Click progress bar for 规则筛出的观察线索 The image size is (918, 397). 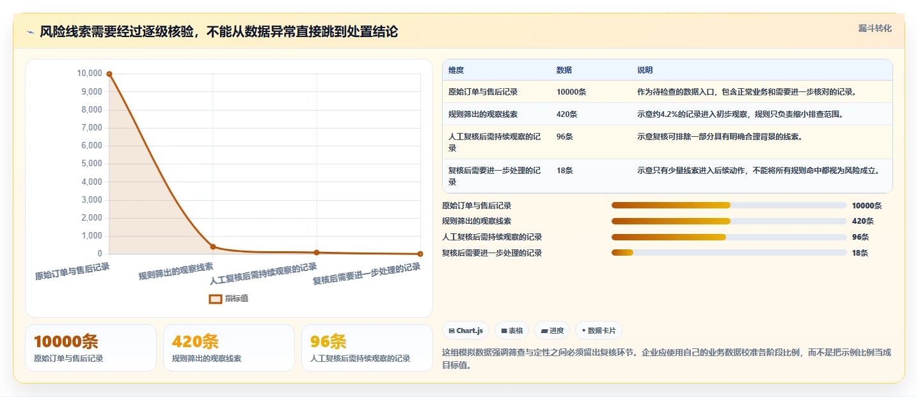click(x=729, y=221)
